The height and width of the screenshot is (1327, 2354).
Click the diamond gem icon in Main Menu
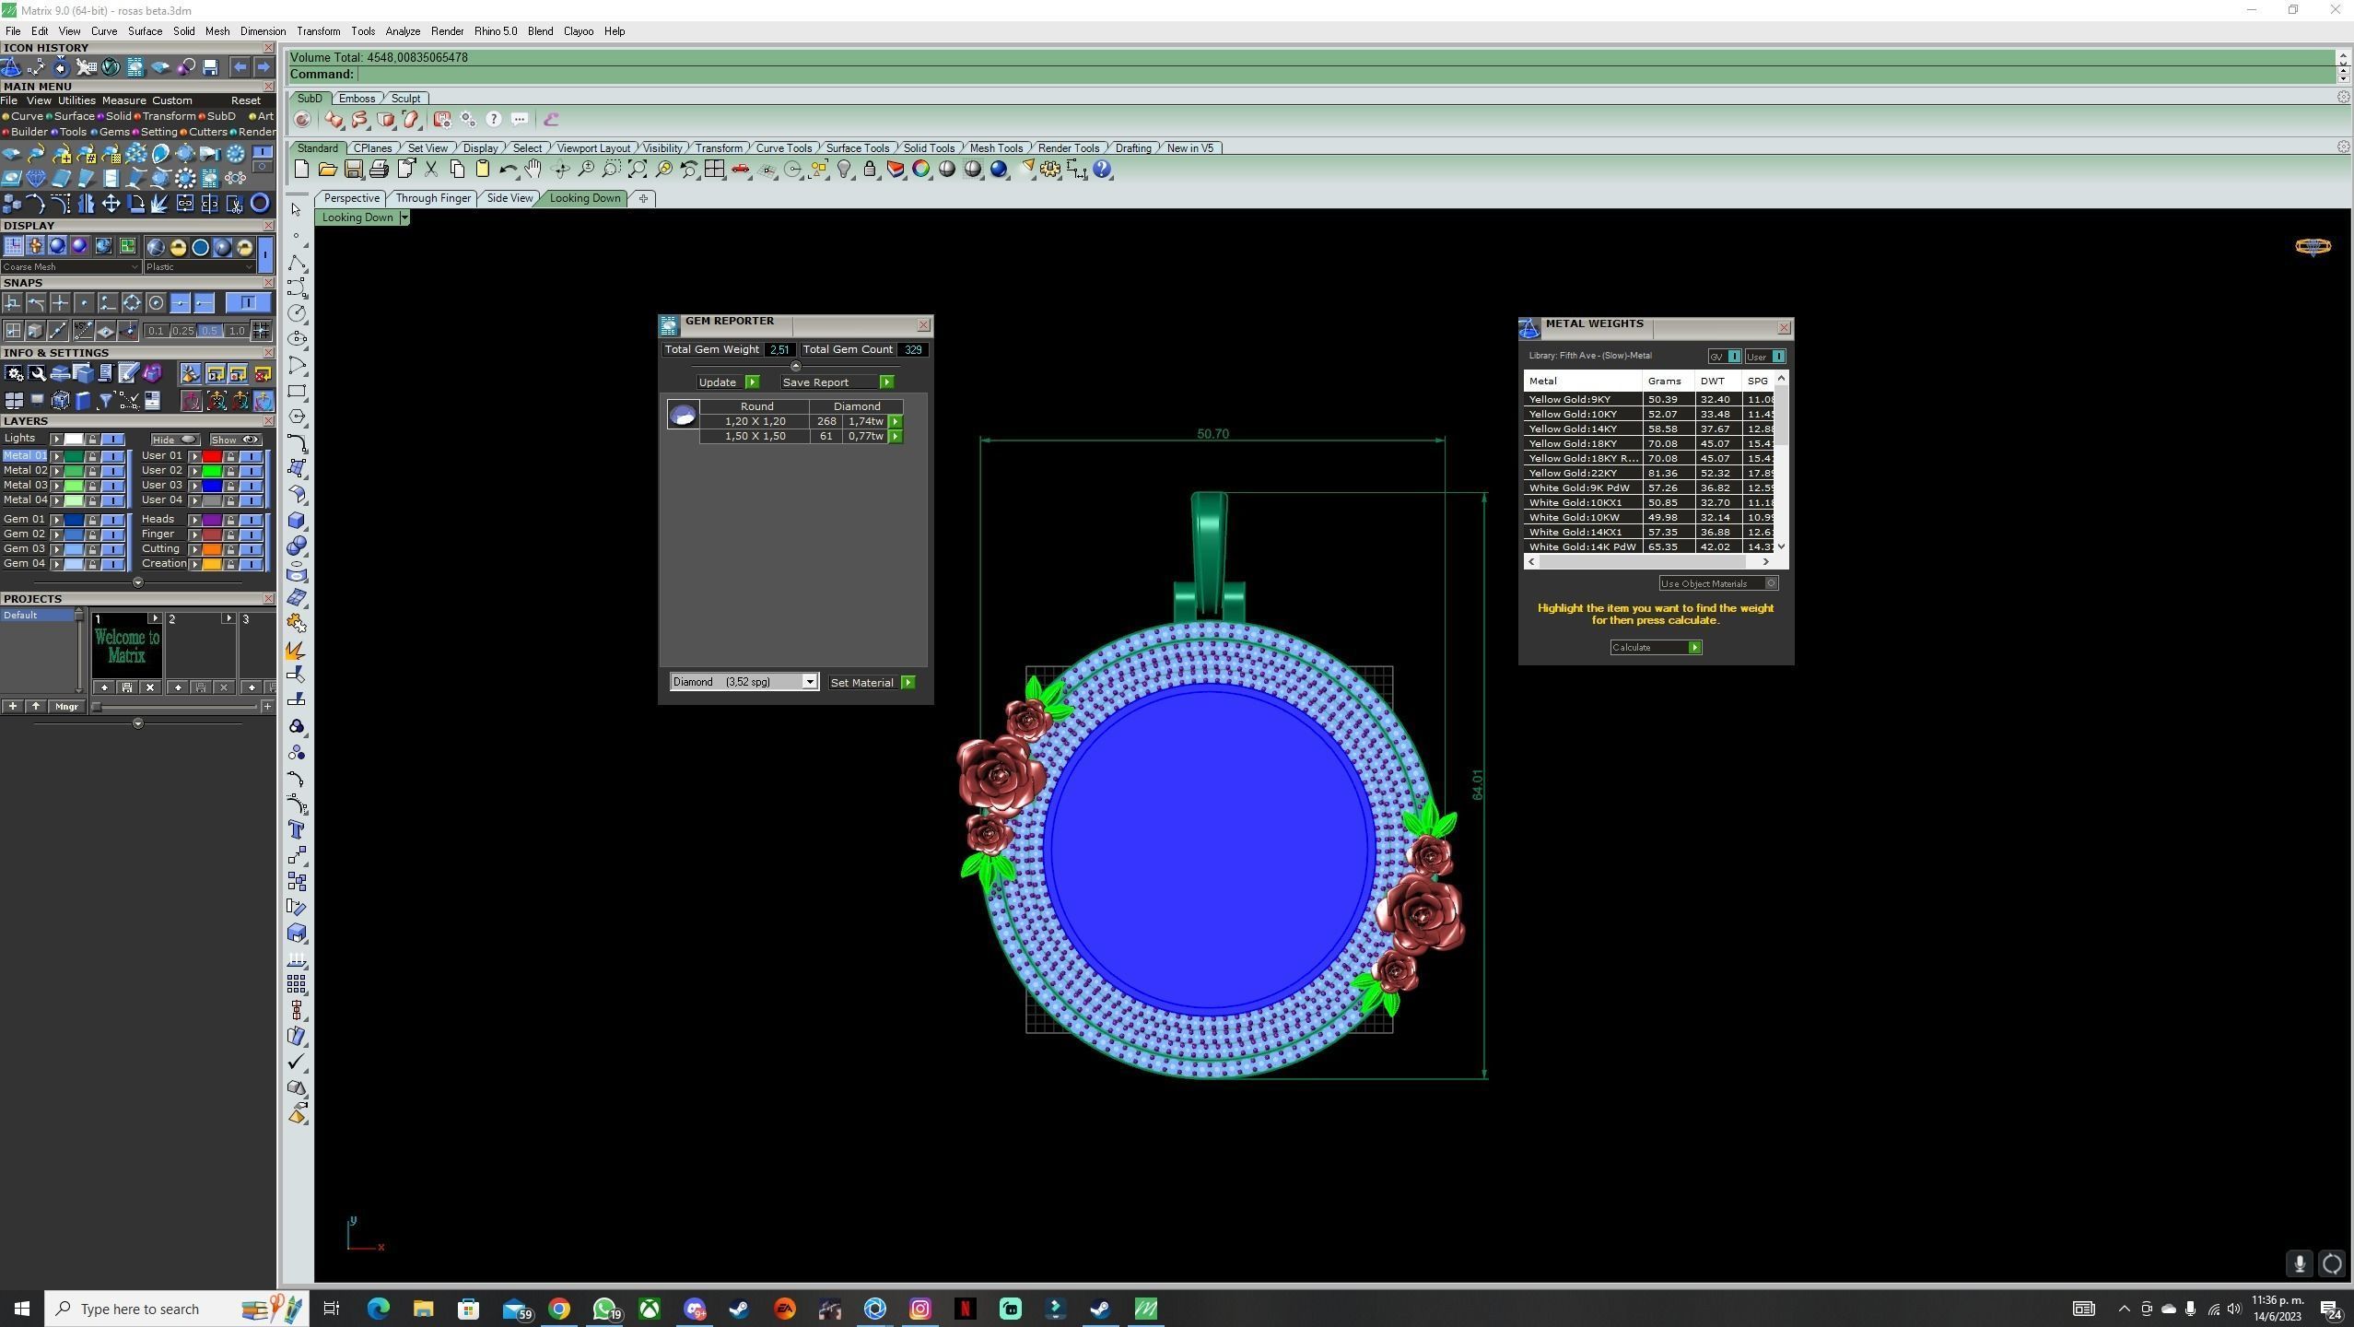click(x=36, y=179)
